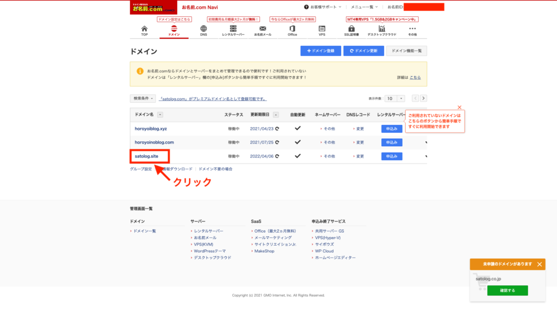Open the Office navigation icon
557x313 pixels.
(292, 30)
